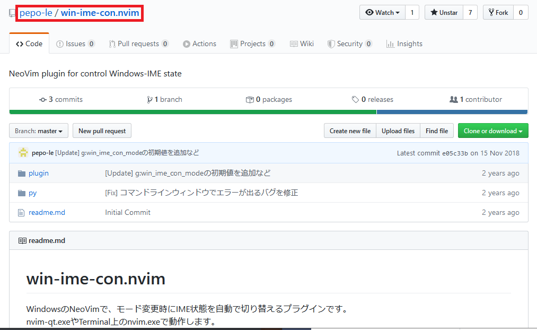
Task: Click the blue language bar segment
Action: click(452, 112)
